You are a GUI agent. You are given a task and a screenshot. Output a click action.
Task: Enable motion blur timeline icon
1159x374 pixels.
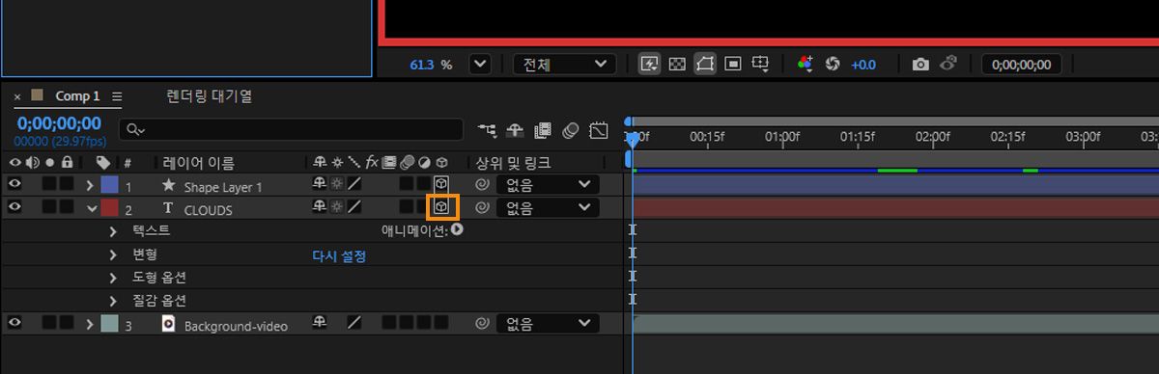pyautogui.click(x=571, y=129)
